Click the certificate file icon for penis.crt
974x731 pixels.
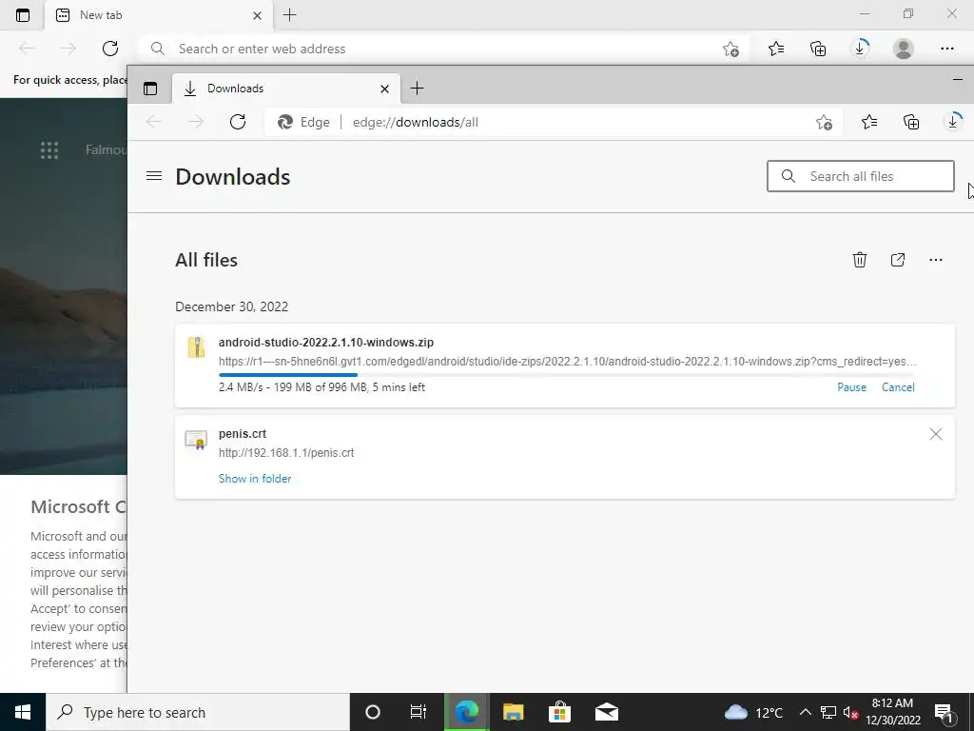[196, 440]
